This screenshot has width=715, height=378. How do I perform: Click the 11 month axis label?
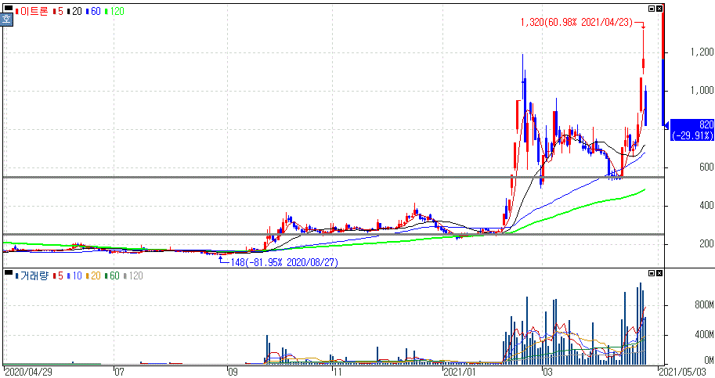pyautogui.click(x=337, y=372)
